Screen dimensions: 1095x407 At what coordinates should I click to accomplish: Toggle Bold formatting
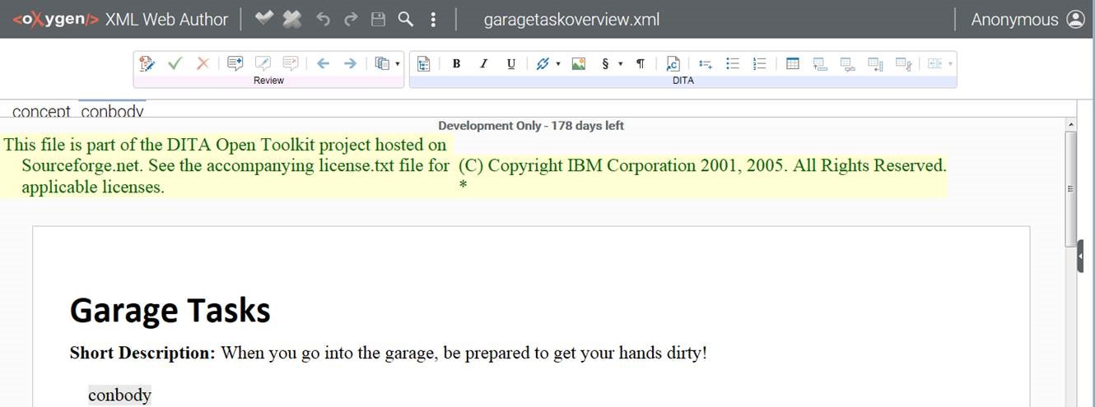coord(456,63)
